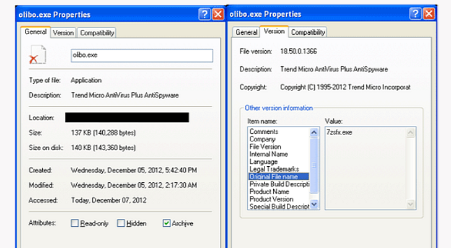This screenshot has height=248, width=451.
Task: Select Version tab in right window
Action: tap(274, 32)
